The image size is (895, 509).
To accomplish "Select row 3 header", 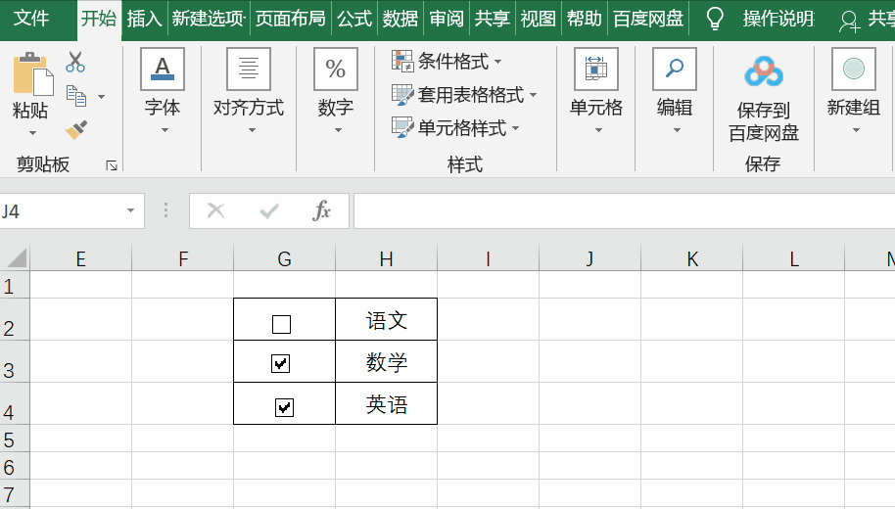I will click(x=15, y=362).
